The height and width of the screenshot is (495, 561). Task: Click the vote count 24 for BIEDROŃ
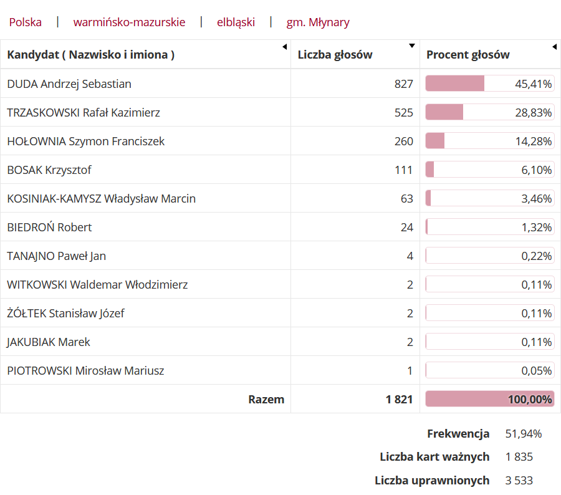(406, 228)
